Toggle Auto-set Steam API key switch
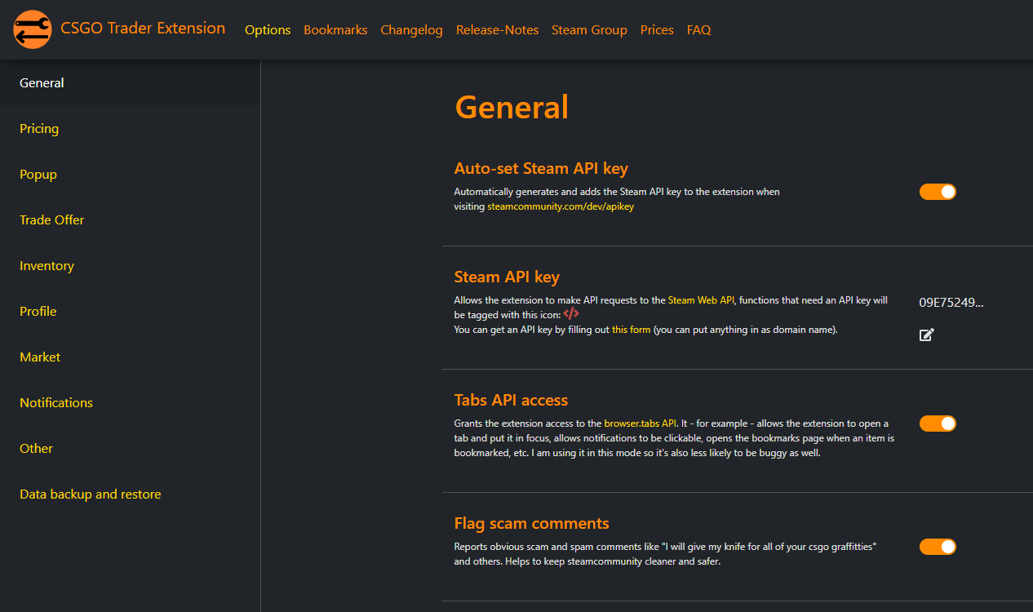 coord(938,192)
